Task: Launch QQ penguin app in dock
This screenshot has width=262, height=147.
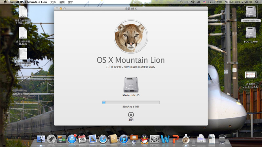Action: 144,139
